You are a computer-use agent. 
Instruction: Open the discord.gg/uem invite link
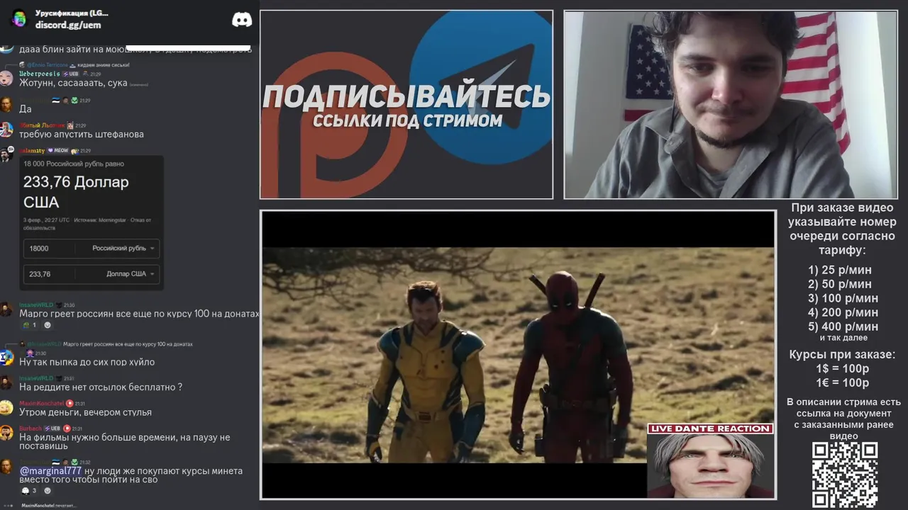tap(68, 25)
